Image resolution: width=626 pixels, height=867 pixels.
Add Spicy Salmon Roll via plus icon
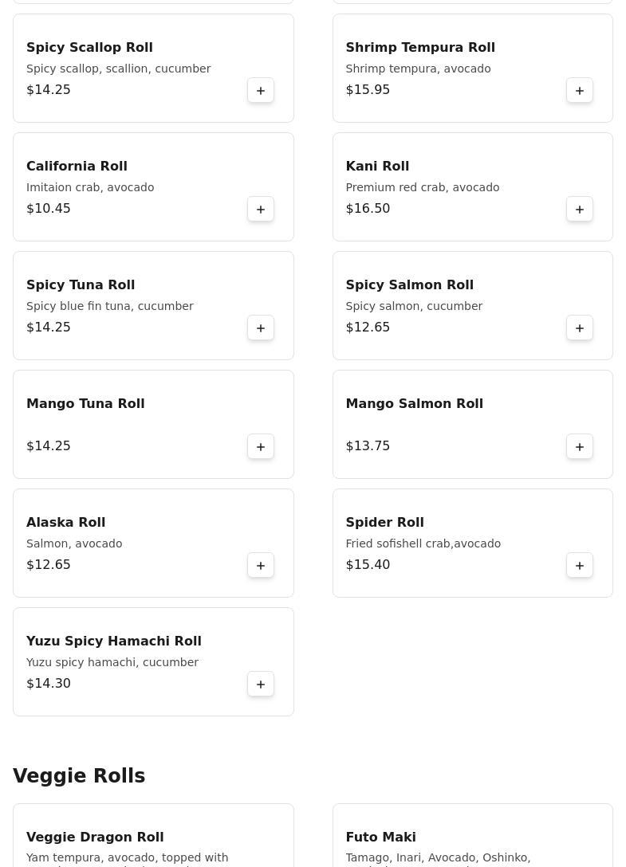[580, 328]
